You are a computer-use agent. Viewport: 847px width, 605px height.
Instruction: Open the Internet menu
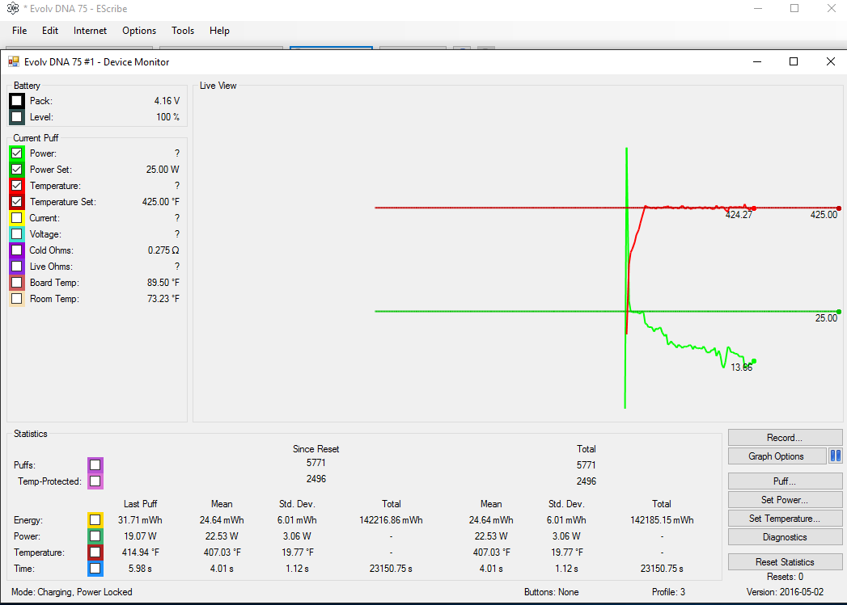(90, 31)
